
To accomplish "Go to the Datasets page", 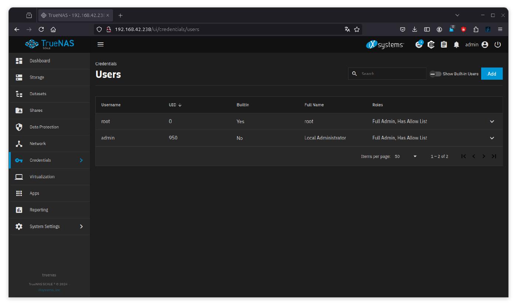I will 38,94.
